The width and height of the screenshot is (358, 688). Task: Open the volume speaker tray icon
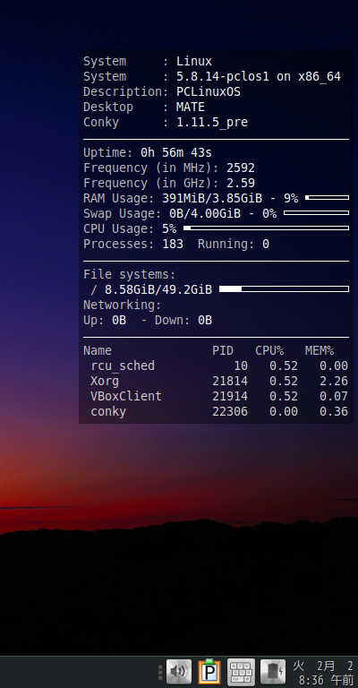tap(179, 672)
